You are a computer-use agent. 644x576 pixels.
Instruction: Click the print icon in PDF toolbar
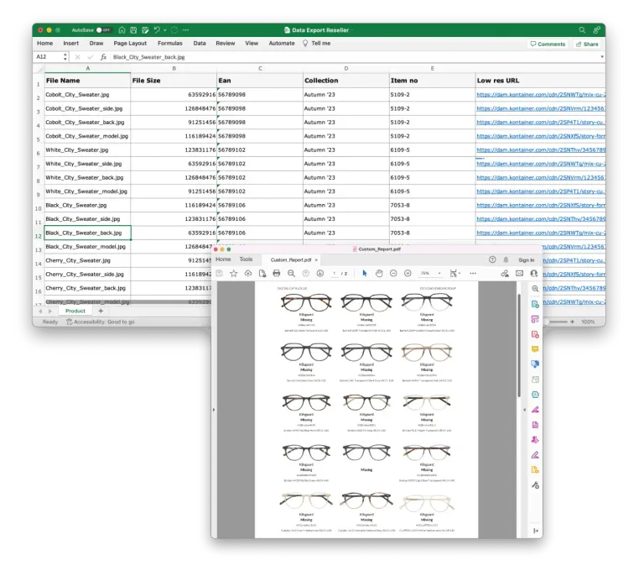point(277,274)
